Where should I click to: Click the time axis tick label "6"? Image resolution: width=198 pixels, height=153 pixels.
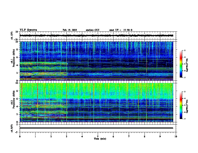click(x=113, y=136)
